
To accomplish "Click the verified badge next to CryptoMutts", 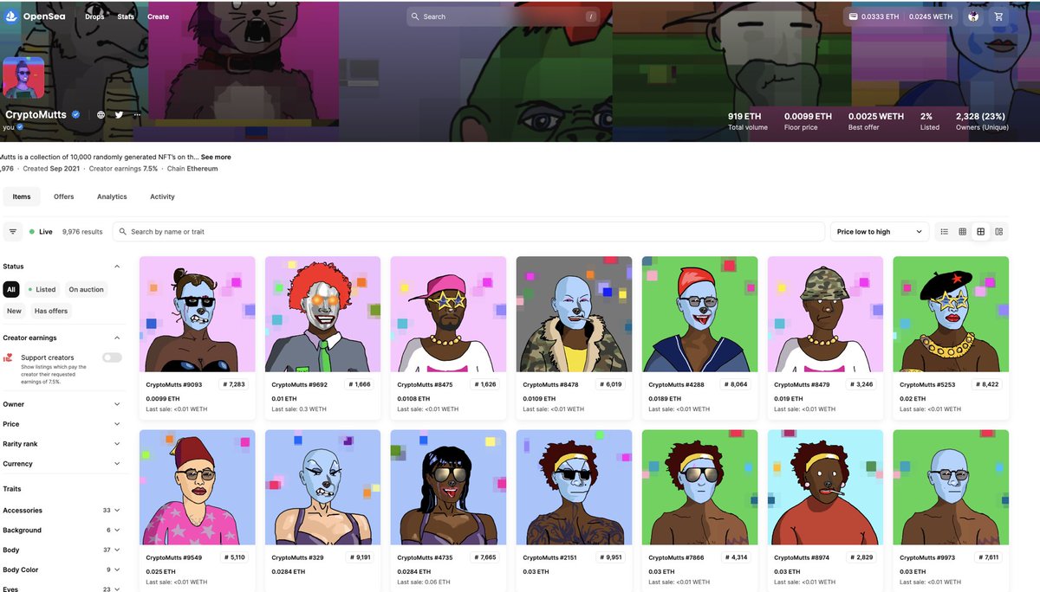I will 76,114.
